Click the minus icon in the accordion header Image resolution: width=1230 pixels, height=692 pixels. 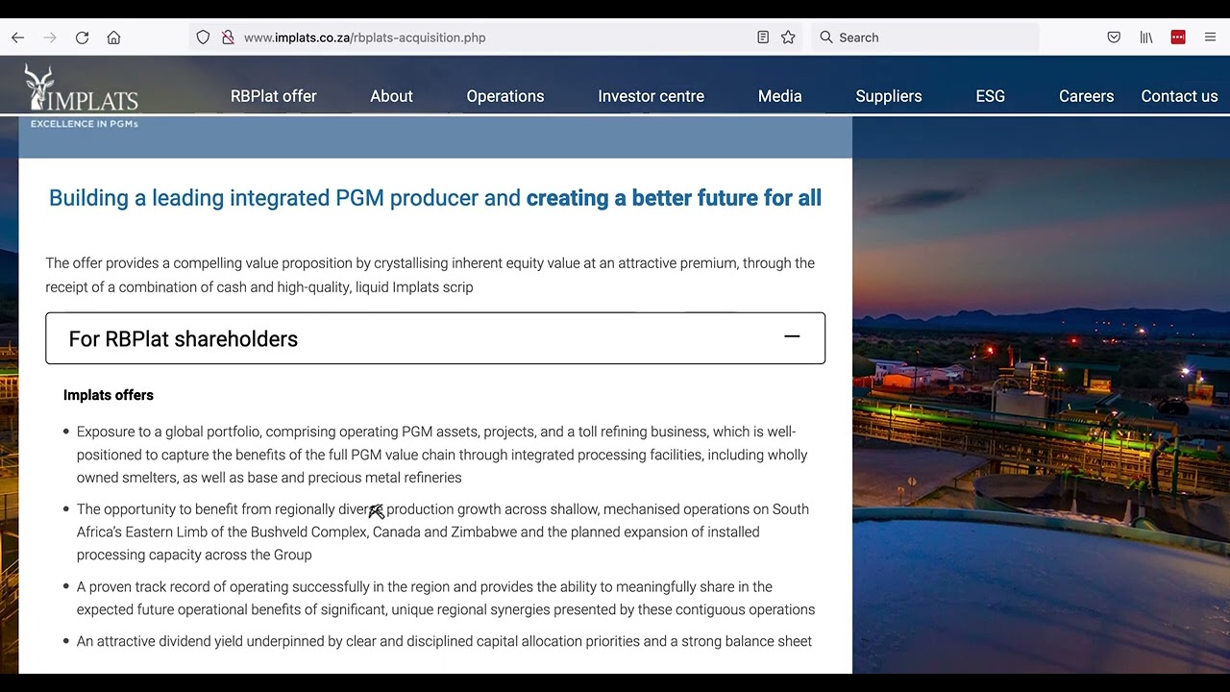coord(792,336)
